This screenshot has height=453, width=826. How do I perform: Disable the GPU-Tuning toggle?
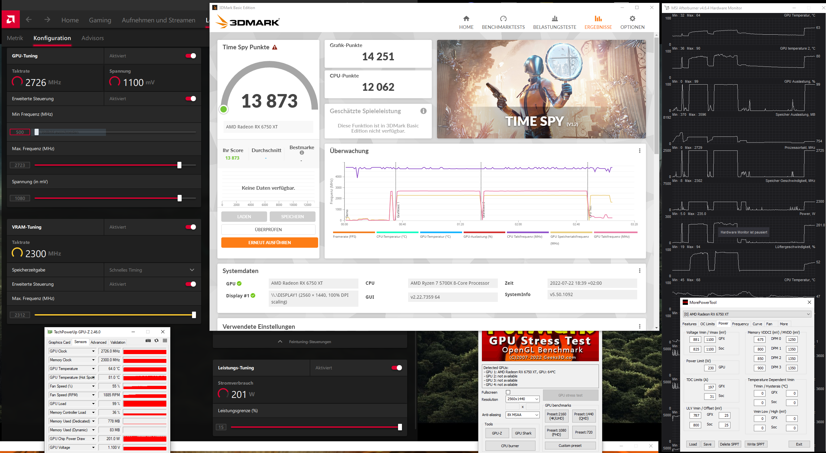(x=191, y=56)
